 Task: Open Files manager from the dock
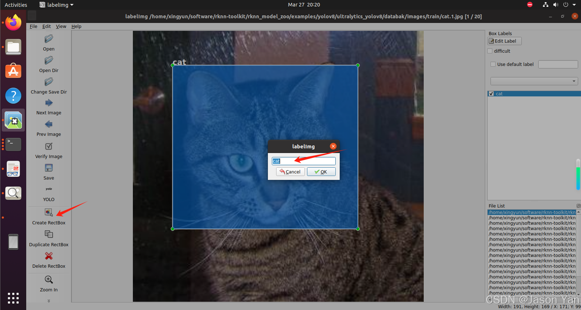[13, 47]
